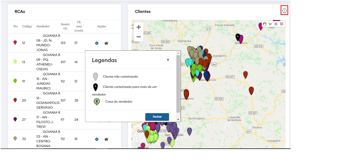Select the hand pan tool on map
Viewport: 354px width, 165px height.
tap(264, 24)
